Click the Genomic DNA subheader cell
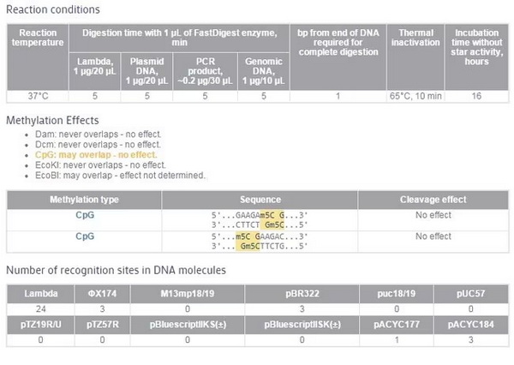The image size is (514, 365). coord(264,71)
